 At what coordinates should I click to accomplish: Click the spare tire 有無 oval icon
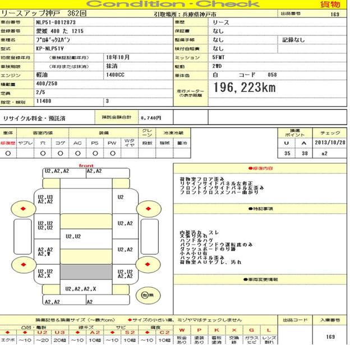click(x=147, y=295)
